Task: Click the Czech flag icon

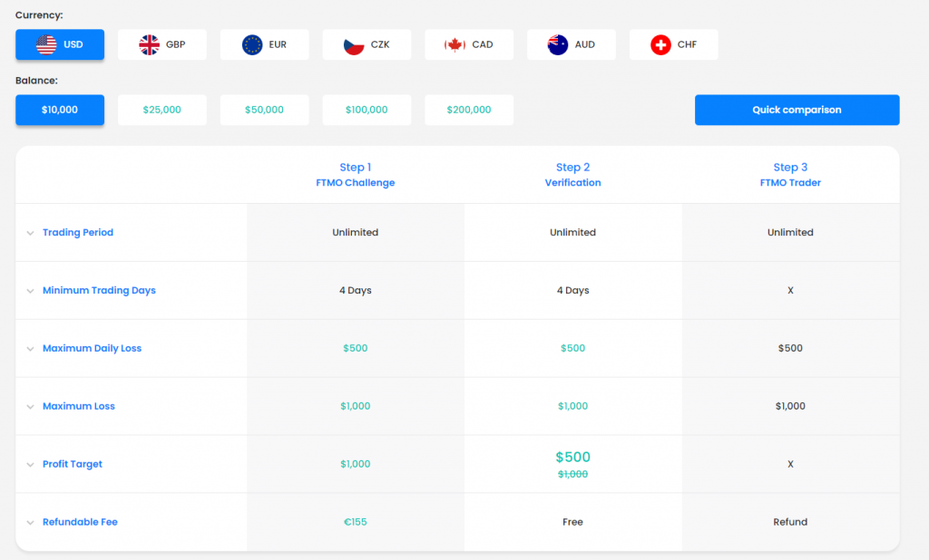Action: (x=354, y=44)
